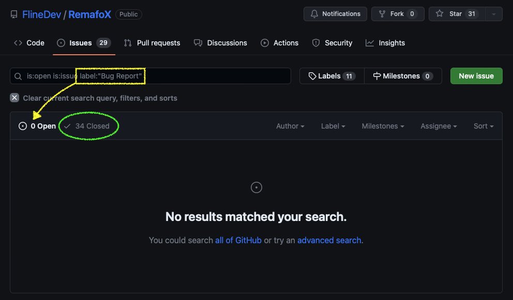Click the Fork count 0

point(412,14)
